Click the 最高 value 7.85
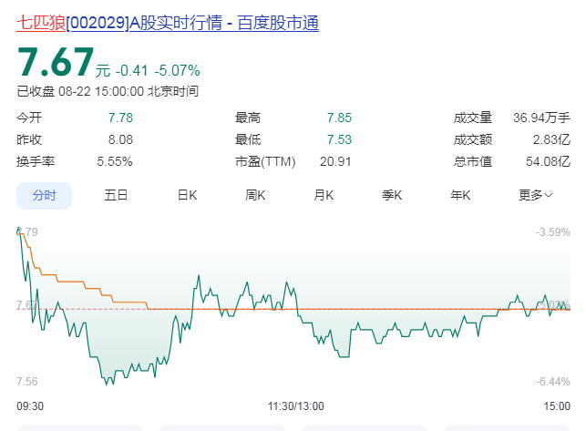 [x=339, y=118]
